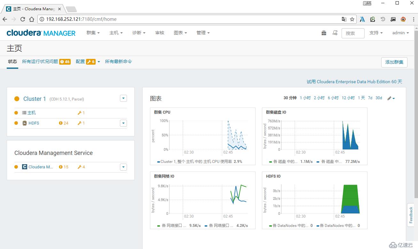Expand the HDFS row actions dropdown
The height and width of the screenshot is (249, 418).
coord(123,123)
